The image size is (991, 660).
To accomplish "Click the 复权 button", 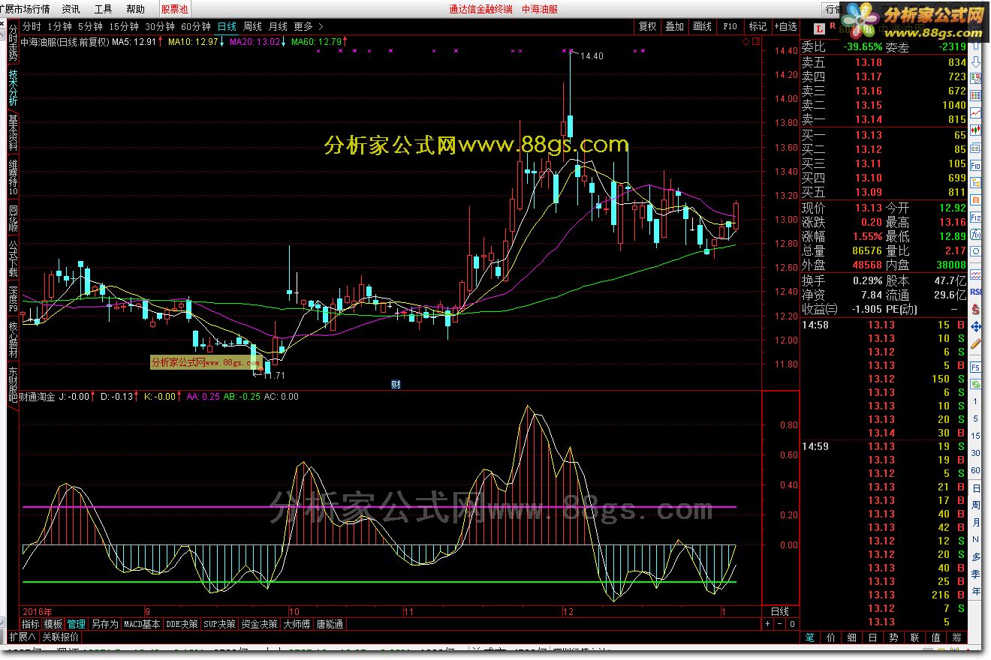I will [647, 26].
